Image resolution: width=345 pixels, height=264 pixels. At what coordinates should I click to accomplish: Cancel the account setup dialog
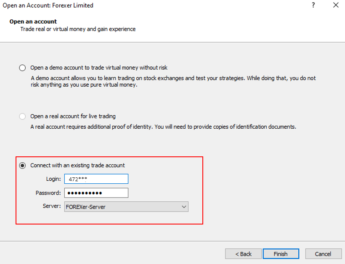pyautogui.click(x=323, y=254)
